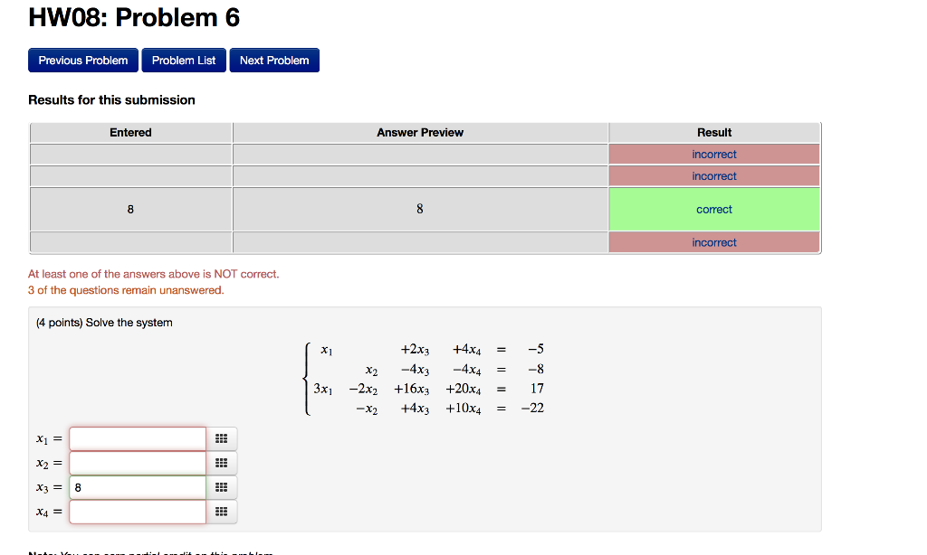Click the HW08: Problem 6 title
The width and height of the screenshot is (927, 555).
tap(132, 16)
